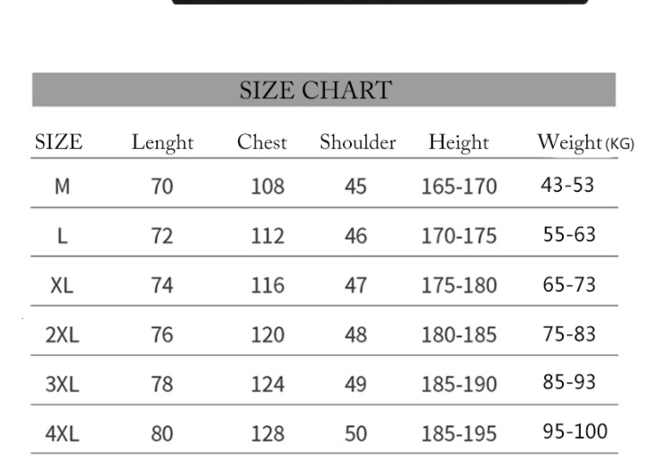Click the 4XL size row label
This screenshot has height=474, width=654.
tap(61, 434)
